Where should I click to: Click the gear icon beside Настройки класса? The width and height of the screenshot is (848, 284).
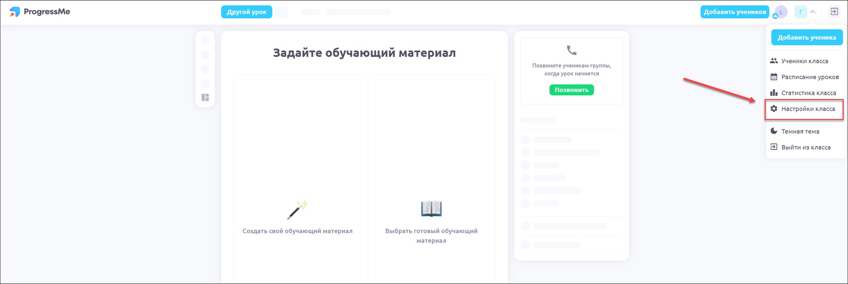coord(773,109)
